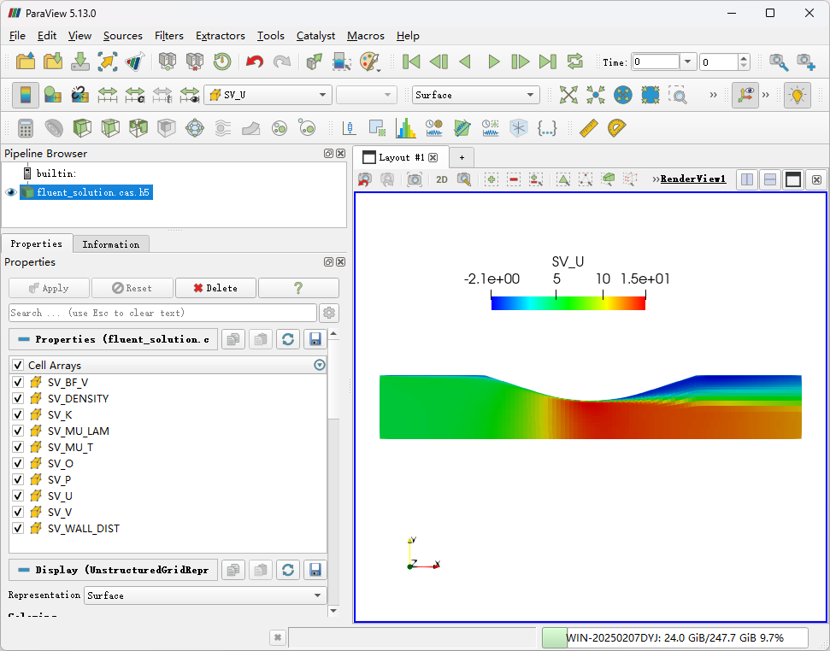Viewport: 830px width, 651px height.
Task: Click the Edit Color Map icon
Action: [52, 95]
